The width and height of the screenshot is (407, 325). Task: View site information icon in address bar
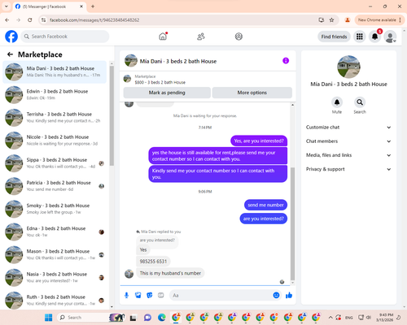pyautogui.click(x=43, y=19)
